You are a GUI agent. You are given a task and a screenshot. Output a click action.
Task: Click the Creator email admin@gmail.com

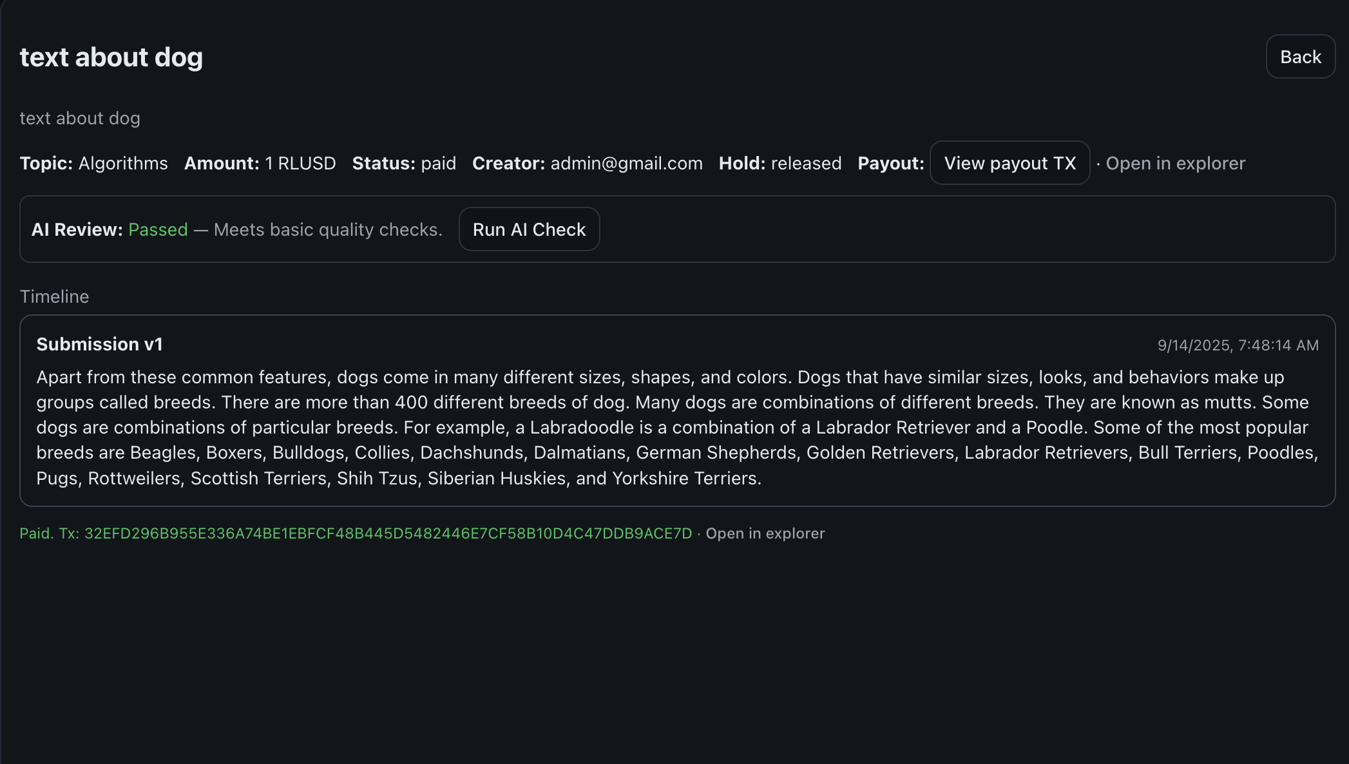[x=626, y=163]
